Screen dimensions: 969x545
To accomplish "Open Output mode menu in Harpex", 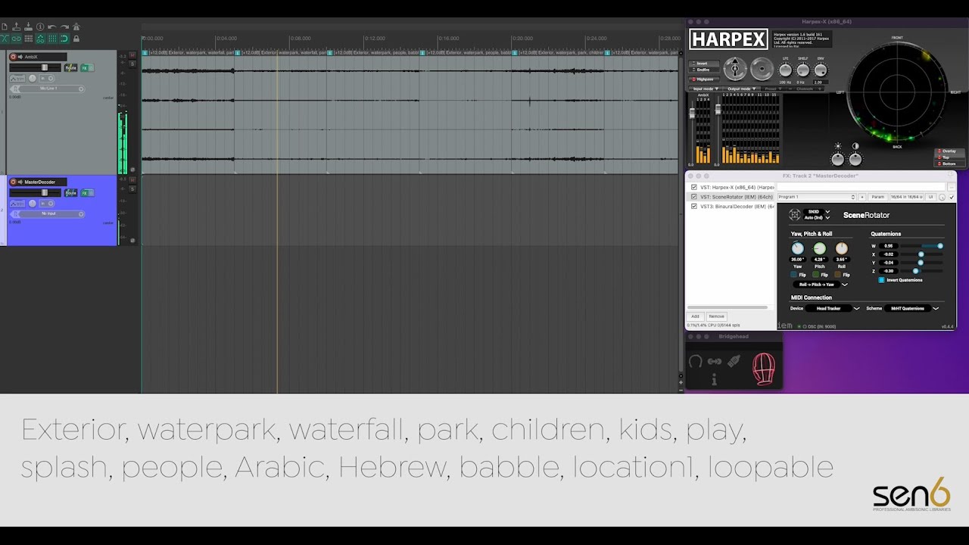I will pos(742,89).
